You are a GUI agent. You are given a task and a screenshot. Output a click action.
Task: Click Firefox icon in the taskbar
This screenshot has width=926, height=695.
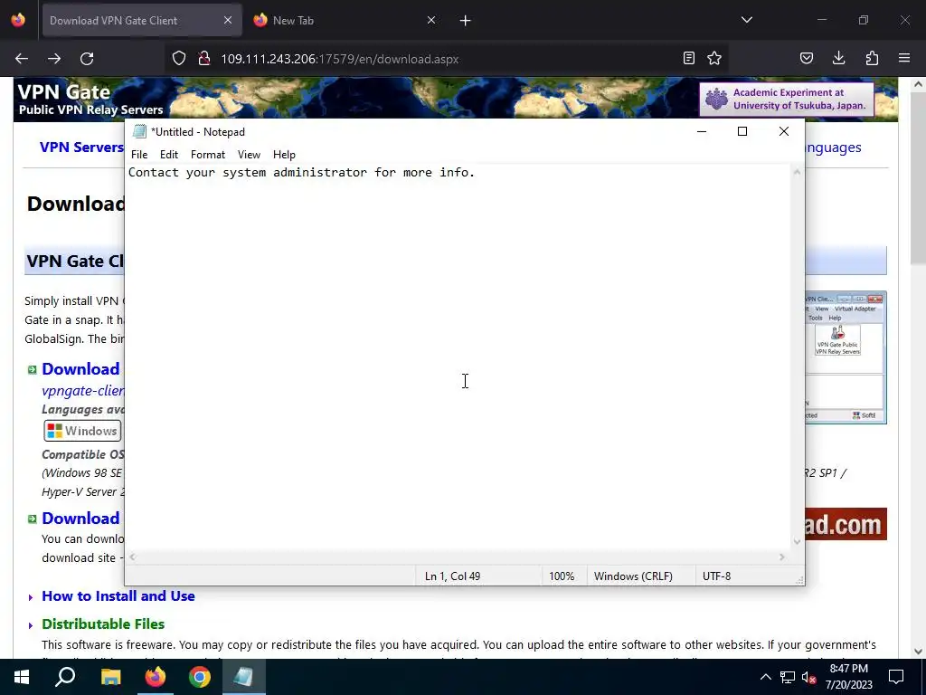pos(156,677)
